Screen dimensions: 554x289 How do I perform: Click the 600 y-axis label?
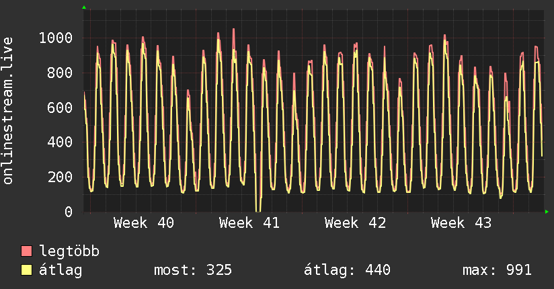point(60,108)
